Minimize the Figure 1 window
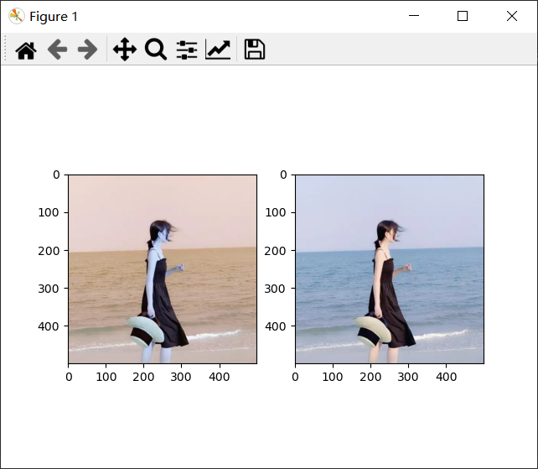 (414, 16)
